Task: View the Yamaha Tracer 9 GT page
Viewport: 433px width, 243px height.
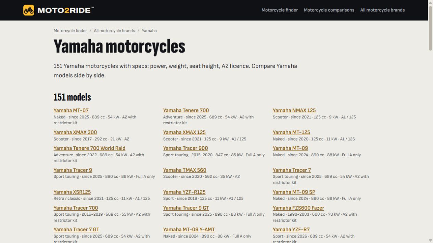Action: 186,208
